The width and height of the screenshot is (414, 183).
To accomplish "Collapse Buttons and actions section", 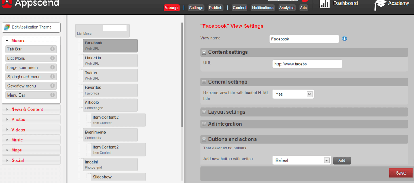I will [204, 139].
